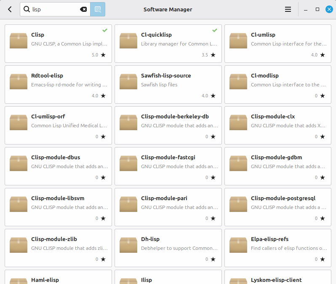Screen dimensions: 336x284
Task: Click the Clisp-module-gdbm box icon
Action: [238, 163]
